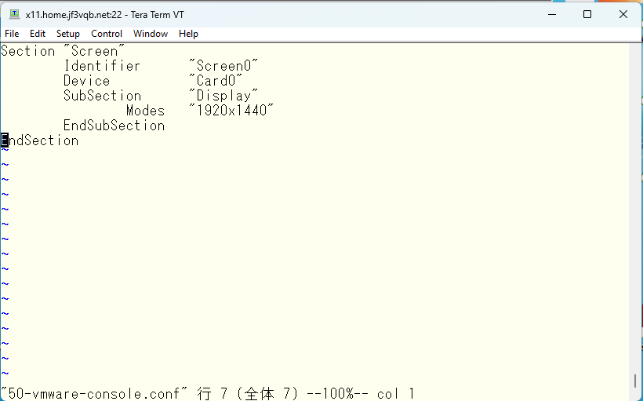Open the Window menu
Screen dimensions: 643x401
pos(151,34)
